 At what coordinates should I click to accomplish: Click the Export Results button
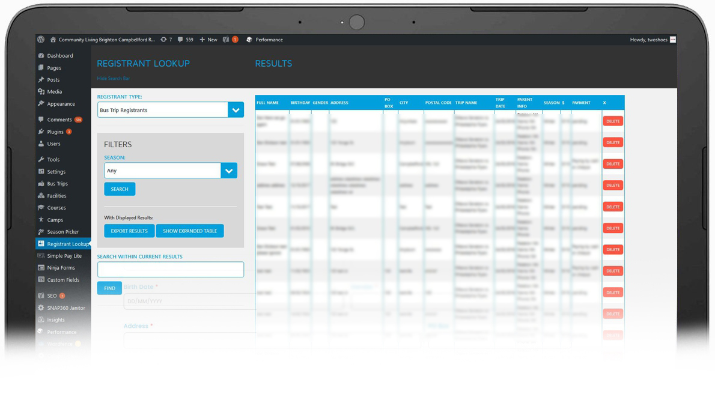coord(129,231)
